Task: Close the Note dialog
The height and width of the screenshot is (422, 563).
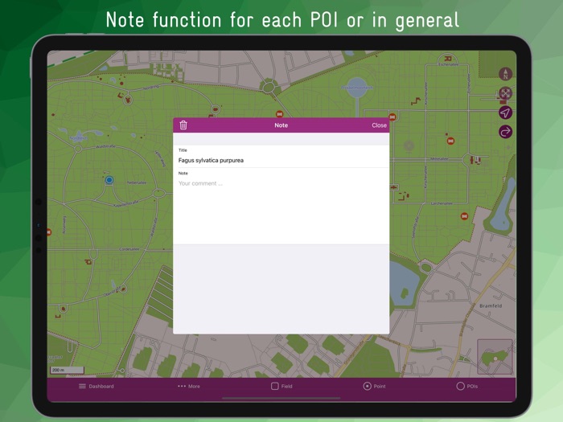Action: tap(379, 125)
